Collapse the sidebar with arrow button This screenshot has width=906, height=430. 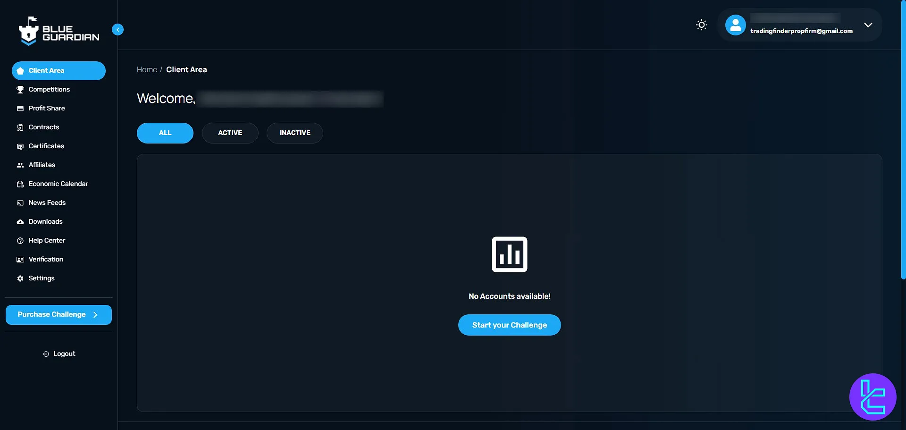point(117,30)
